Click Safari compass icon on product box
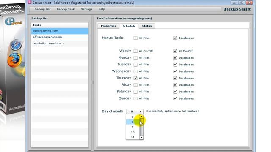 tap(16, 45)
